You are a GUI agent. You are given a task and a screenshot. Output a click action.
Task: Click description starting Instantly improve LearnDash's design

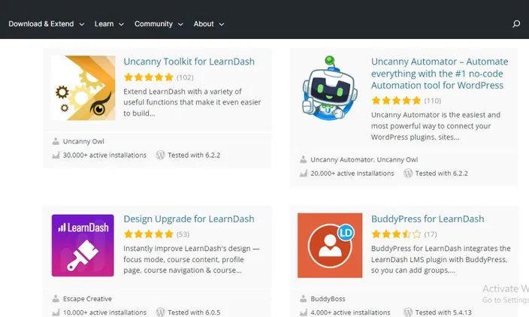tap(192, 259)
